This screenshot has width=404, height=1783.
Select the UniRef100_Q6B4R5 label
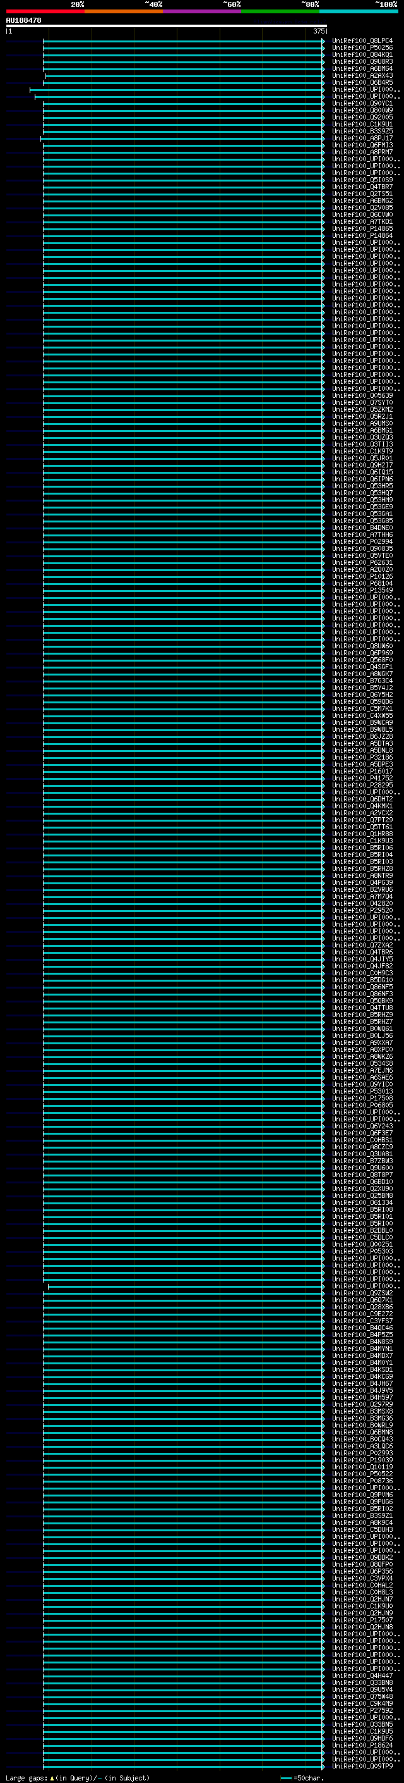pos(362,82)
